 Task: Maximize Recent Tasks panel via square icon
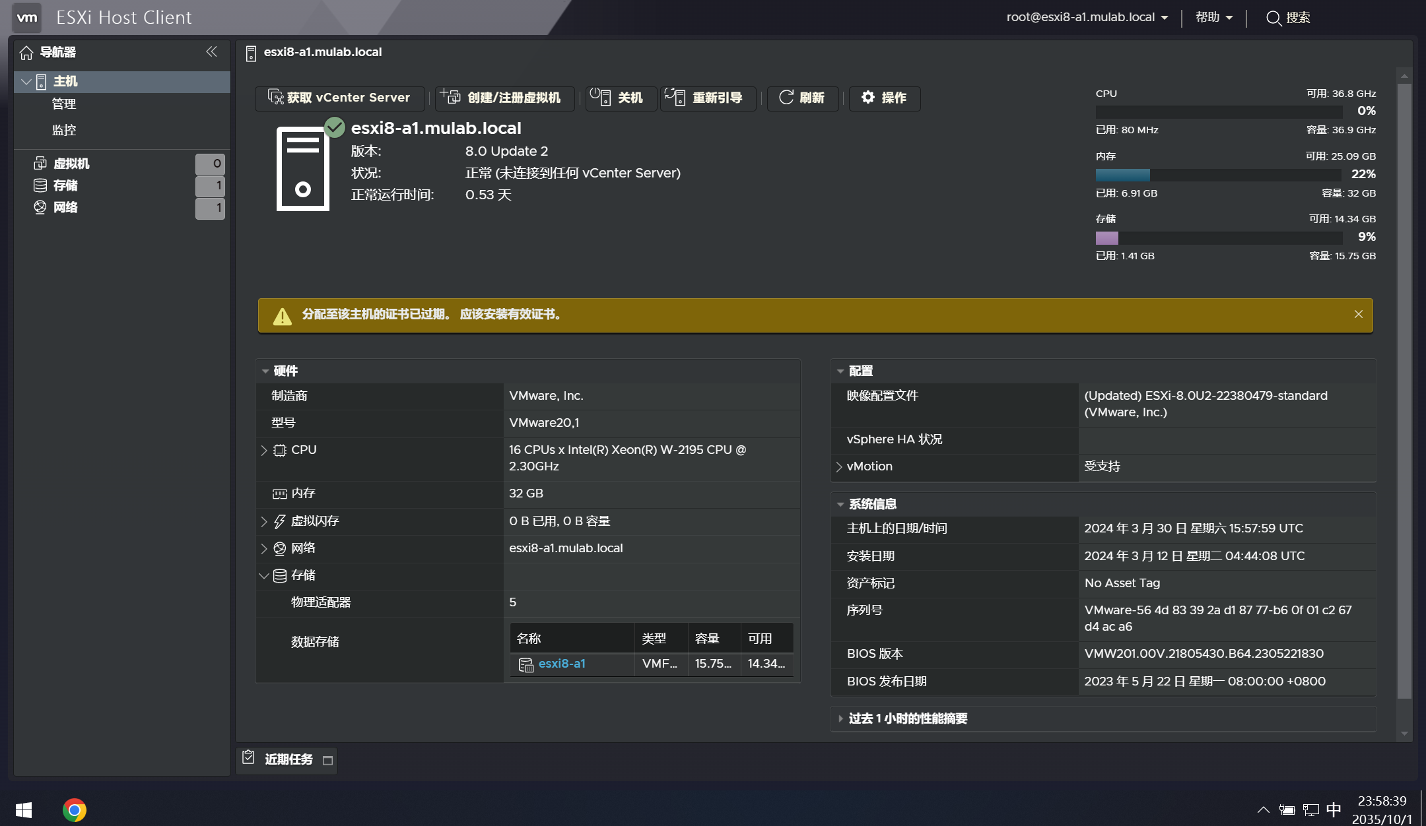tap(327, 761)
